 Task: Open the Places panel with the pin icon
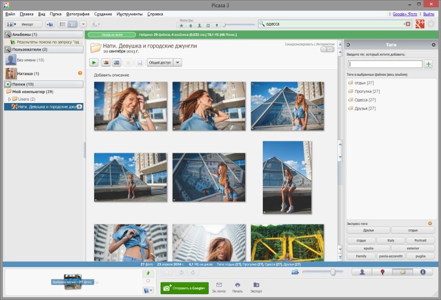click(382, 272)
